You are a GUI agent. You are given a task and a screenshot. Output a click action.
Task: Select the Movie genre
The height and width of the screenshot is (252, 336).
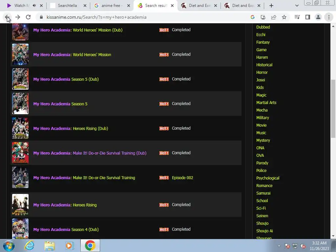[262, 125]
